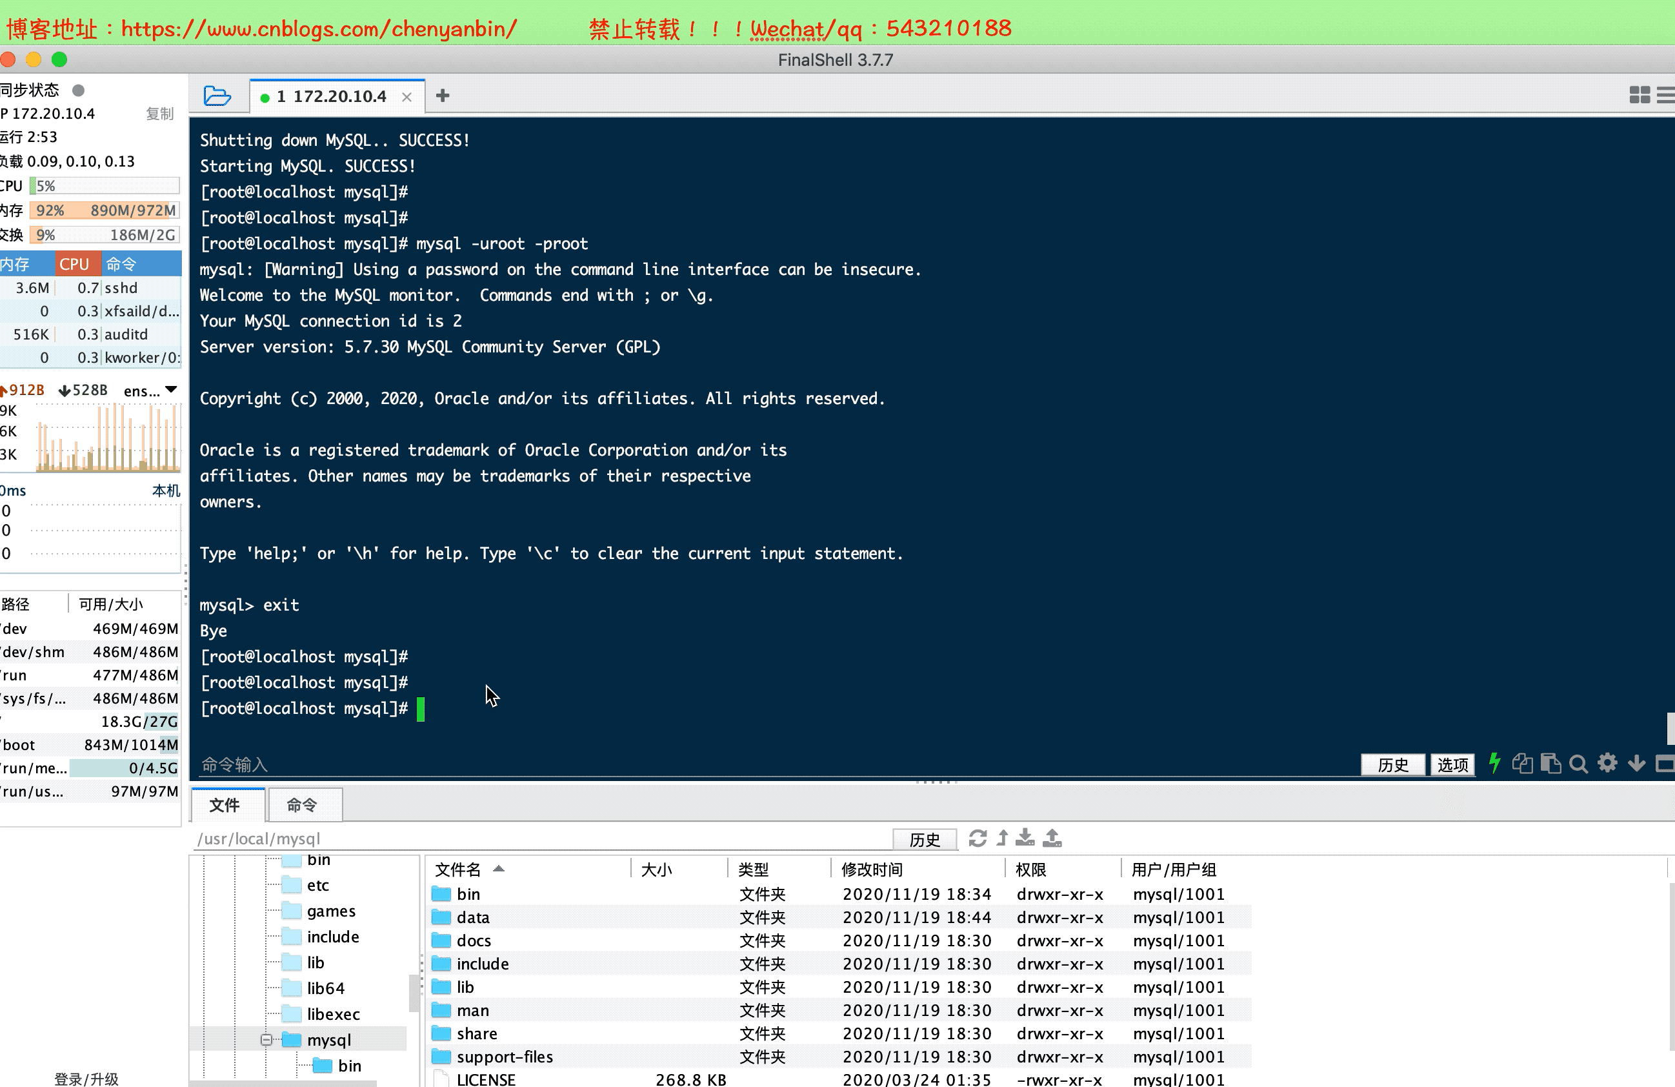Open the hamburger menu at top right
Image resolution: width=1675 pixels, height=1087 pixels.
pyautogui.click(x=1667, y=95)
